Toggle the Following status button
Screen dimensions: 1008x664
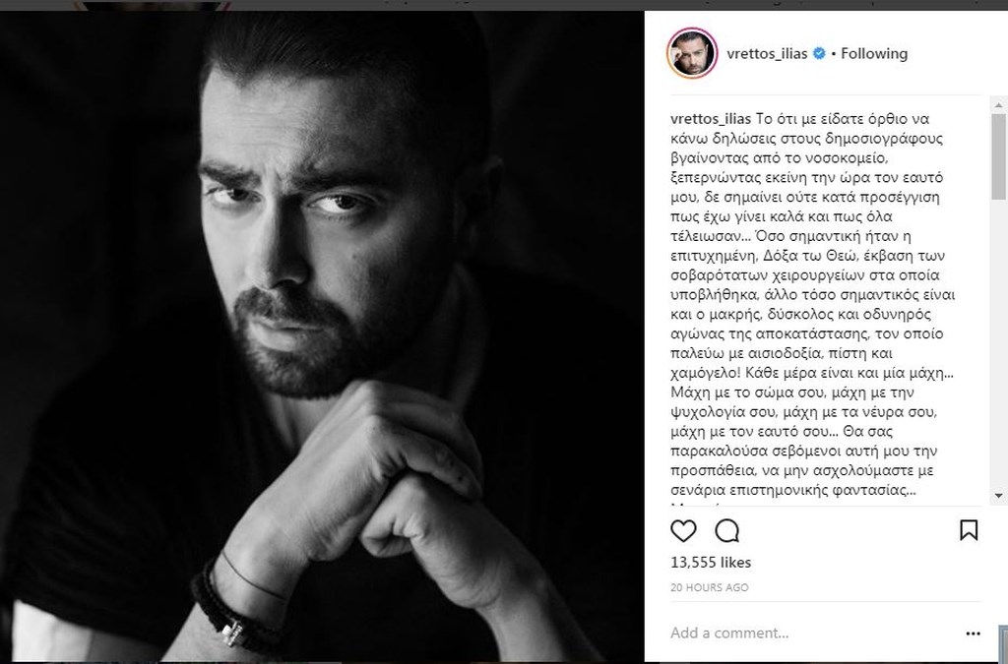tap(874, 54)
